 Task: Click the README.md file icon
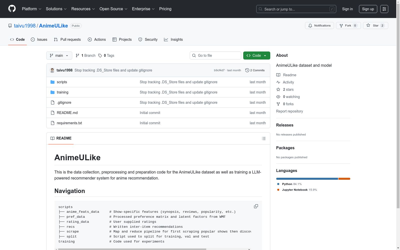tap(52, 113)
